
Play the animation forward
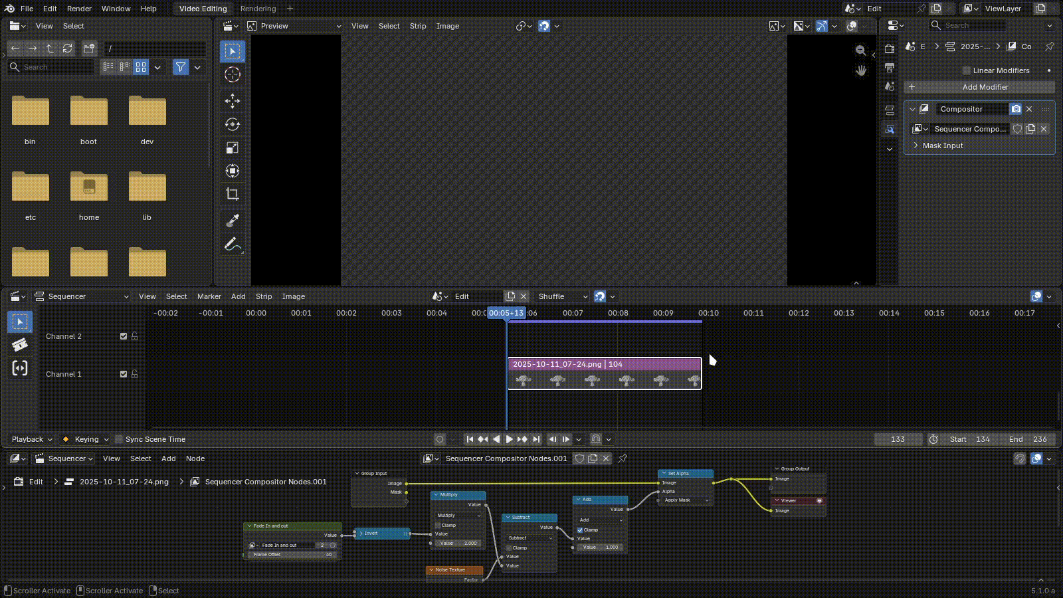(x=509, y=439)
